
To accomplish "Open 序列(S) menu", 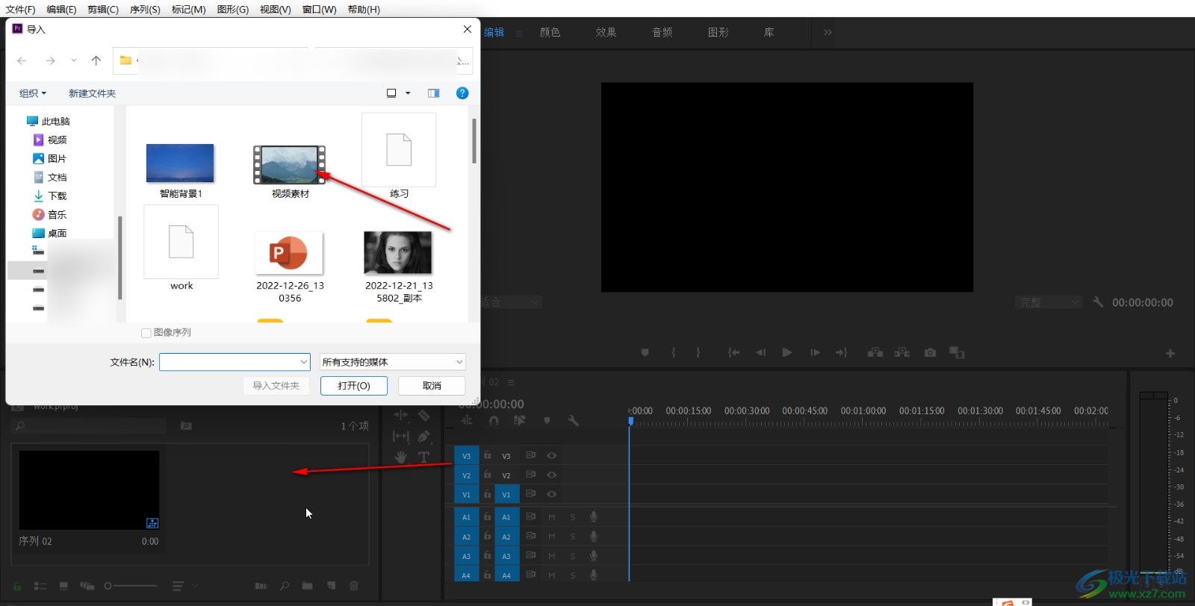I will pos(145,9).
